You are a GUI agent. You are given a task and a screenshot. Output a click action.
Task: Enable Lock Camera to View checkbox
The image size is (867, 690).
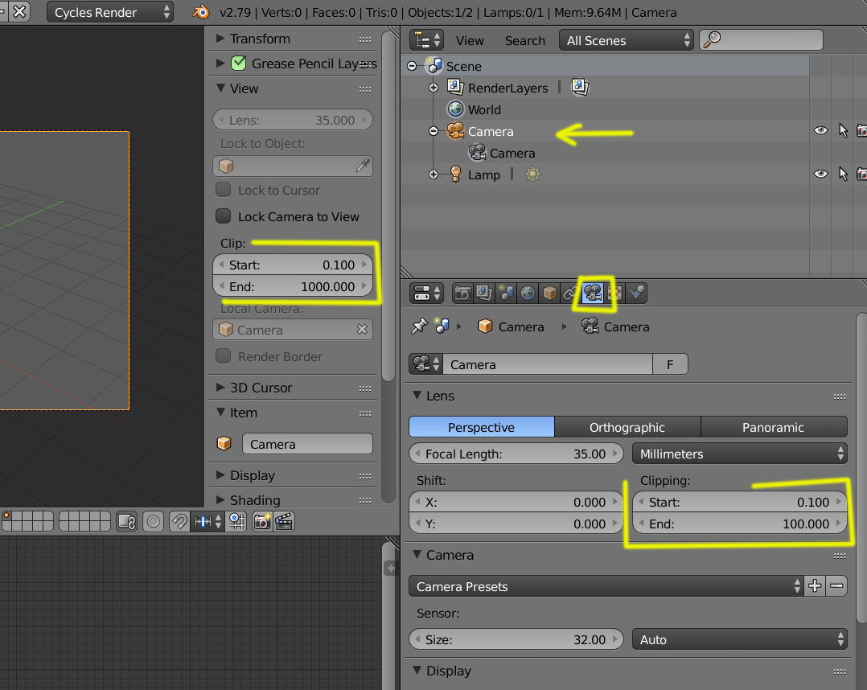click(x=224, y=216)
